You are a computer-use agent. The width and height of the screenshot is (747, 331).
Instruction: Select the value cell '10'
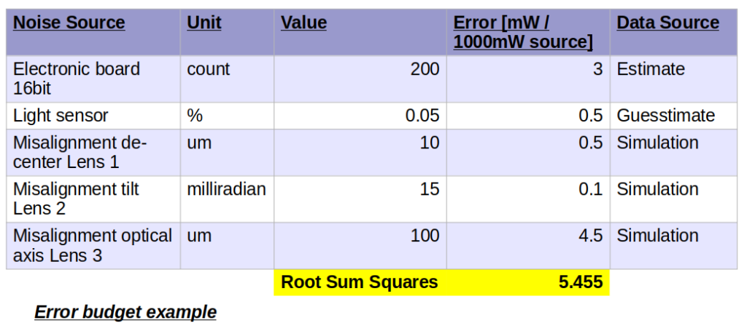pos(360,153)
